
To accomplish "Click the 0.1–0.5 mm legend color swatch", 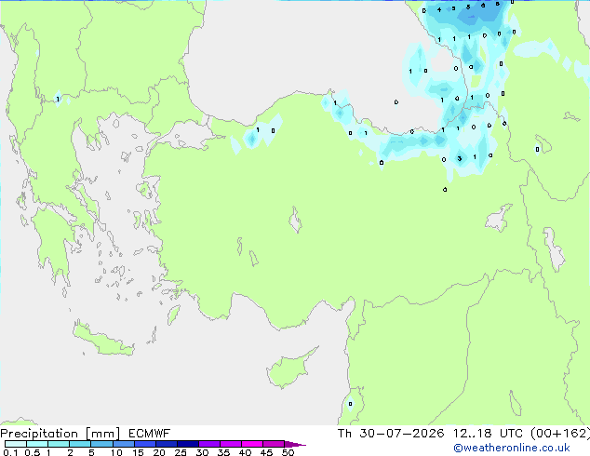I will click(x=16, y=444).
